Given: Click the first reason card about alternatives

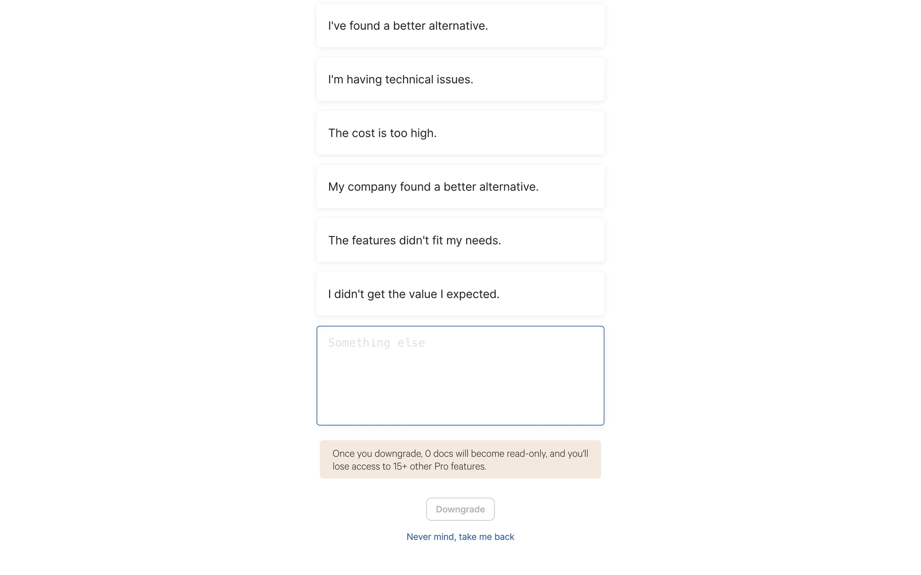Looking at the screenshot, I should coord(460,26).
